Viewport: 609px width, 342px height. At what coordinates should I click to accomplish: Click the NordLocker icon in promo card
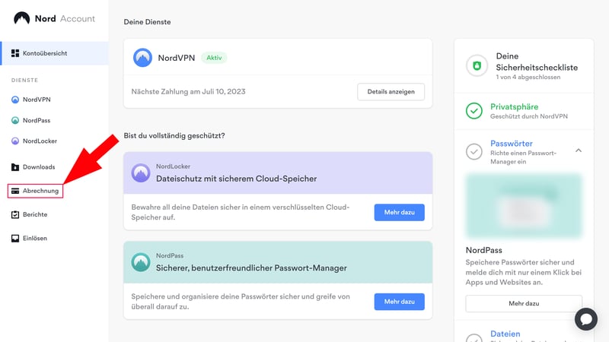click(141, 173)
